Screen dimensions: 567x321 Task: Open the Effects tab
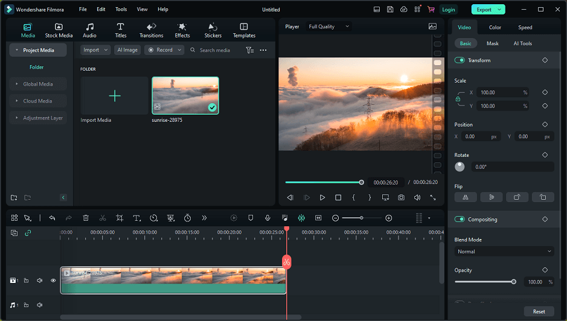point(182,30)
